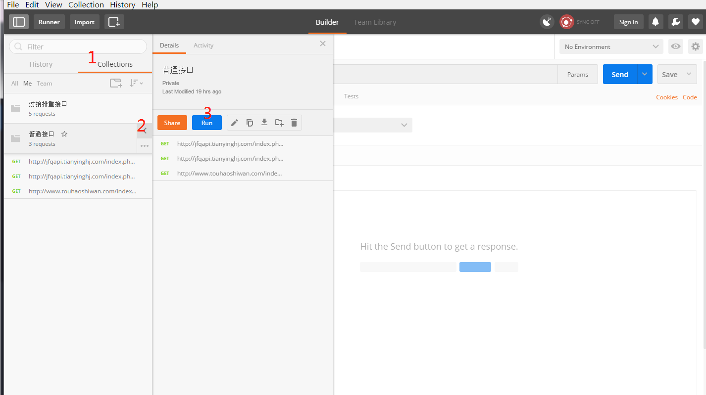The image size is (706, 395).
Task: Click the Import button
Action: 85,22
